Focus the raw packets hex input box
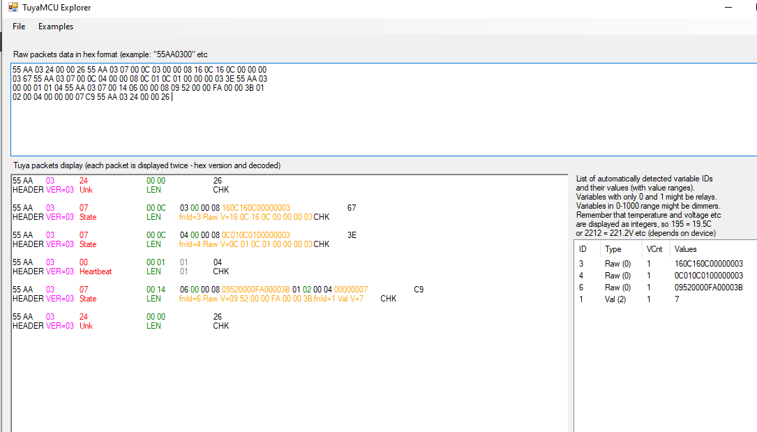 coord(384,109)
